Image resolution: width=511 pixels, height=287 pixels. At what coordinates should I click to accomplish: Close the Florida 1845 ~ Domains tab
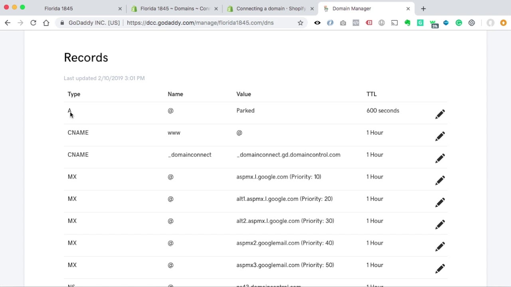[216, 8]
